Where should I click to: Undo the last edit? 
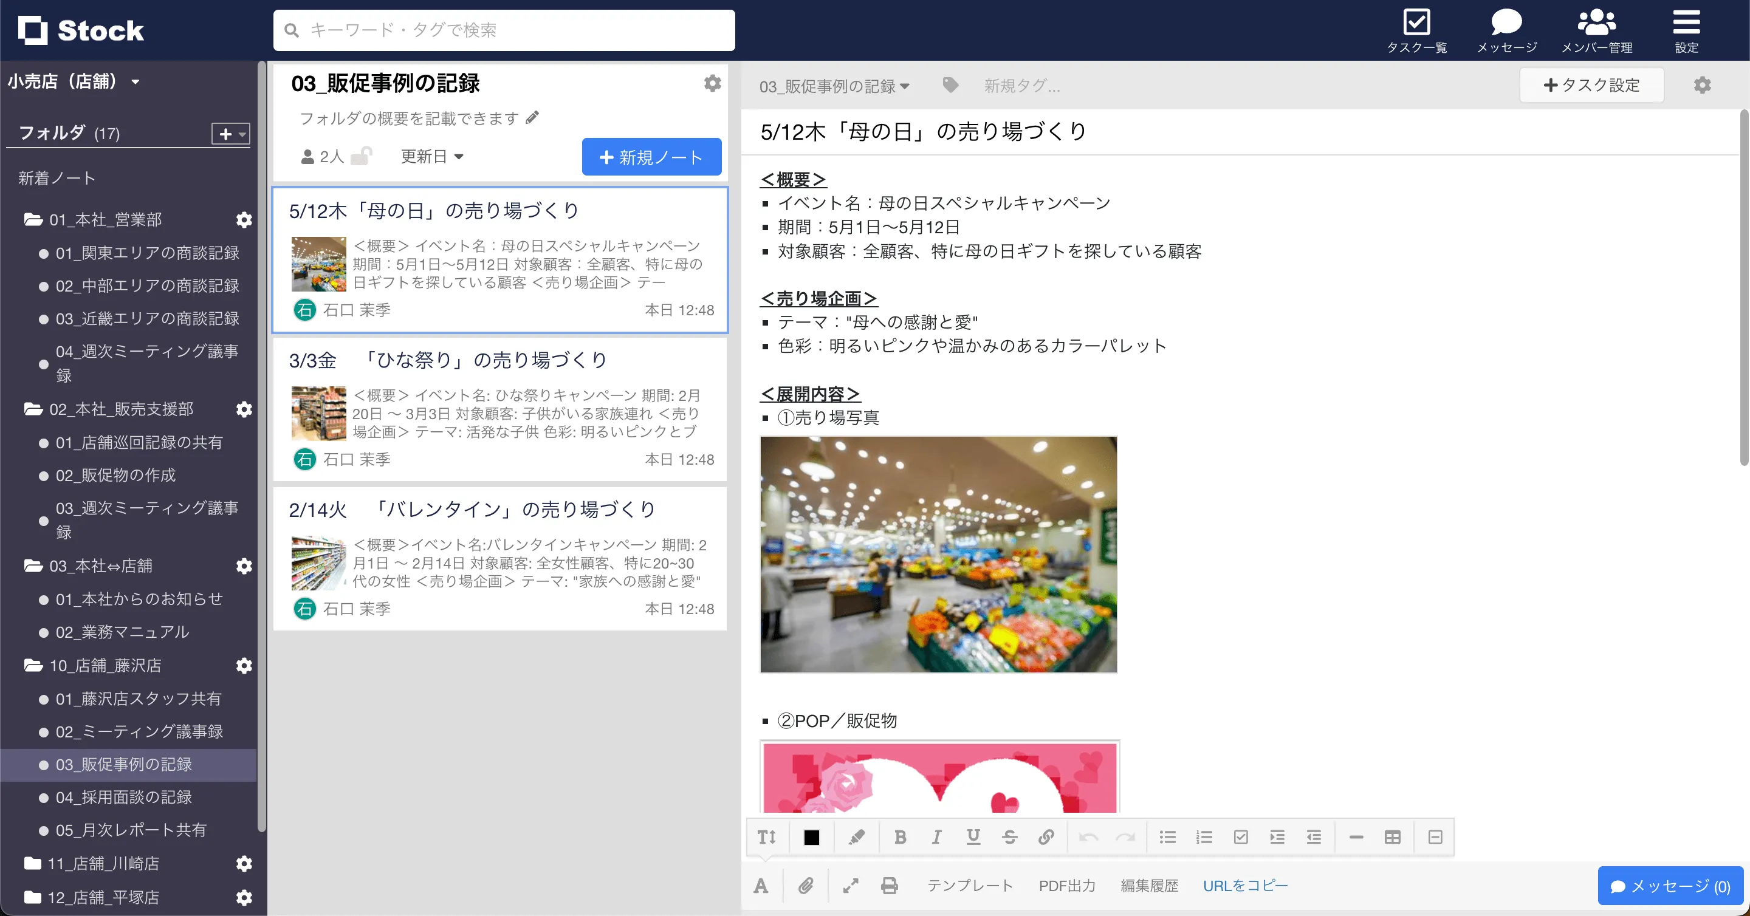(x=1088, y=837)
